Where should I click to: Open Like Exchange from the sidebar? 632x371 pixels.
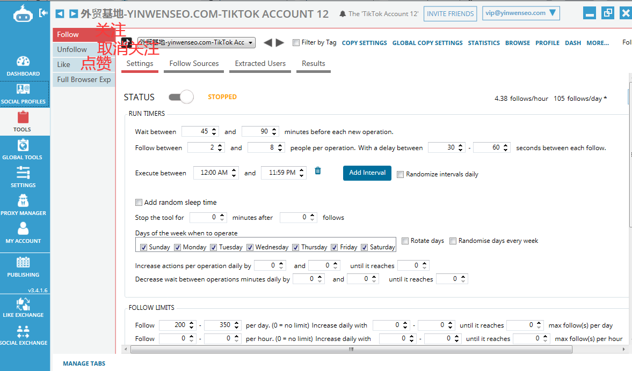[x=23, y=307]
